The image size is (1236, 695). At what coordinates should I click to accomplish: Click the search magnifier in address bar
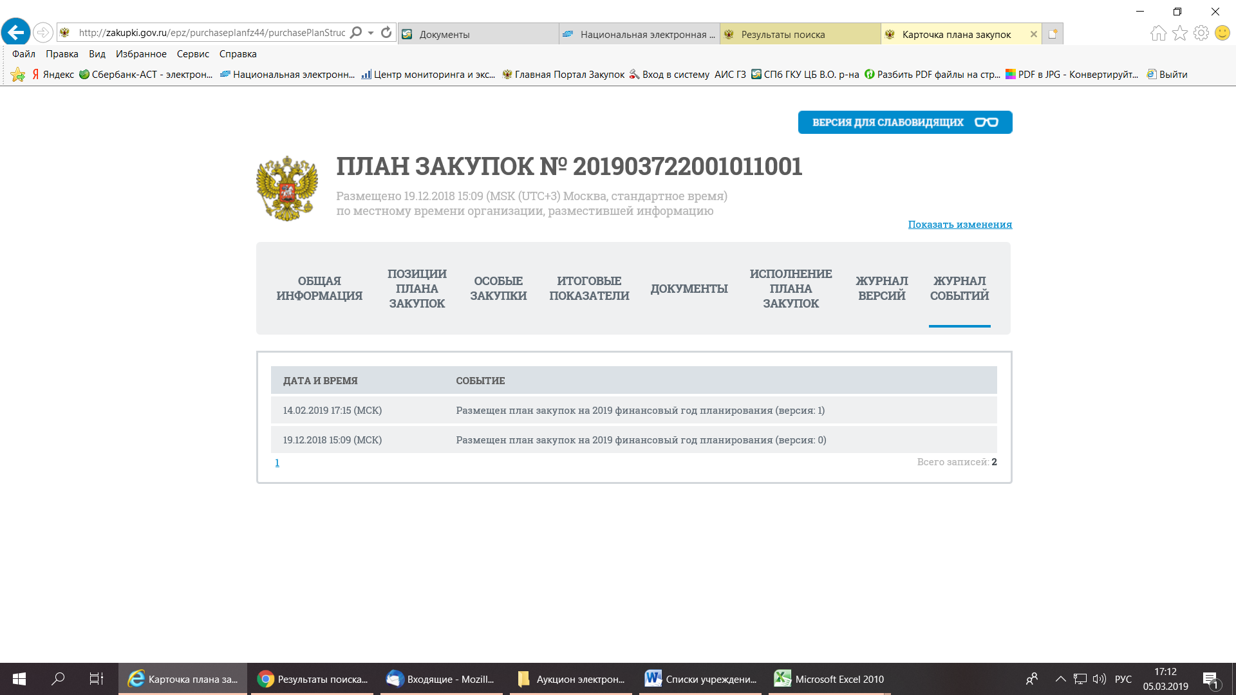[x=356, y=33]
